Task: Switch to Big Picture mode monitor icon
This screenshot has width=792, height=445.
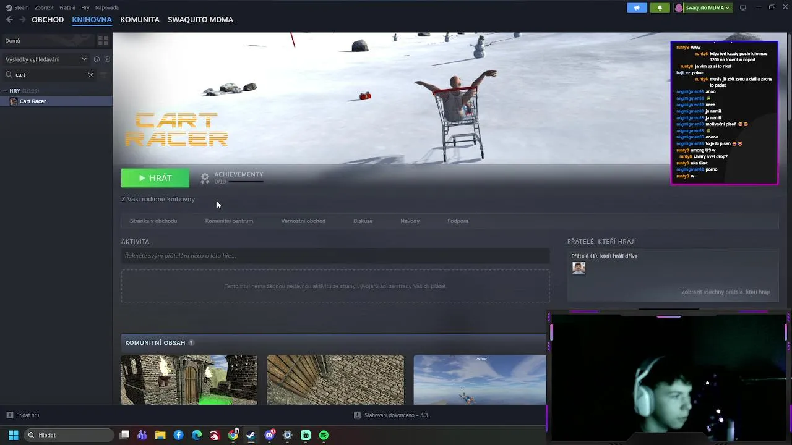Action: coord(743,7)
